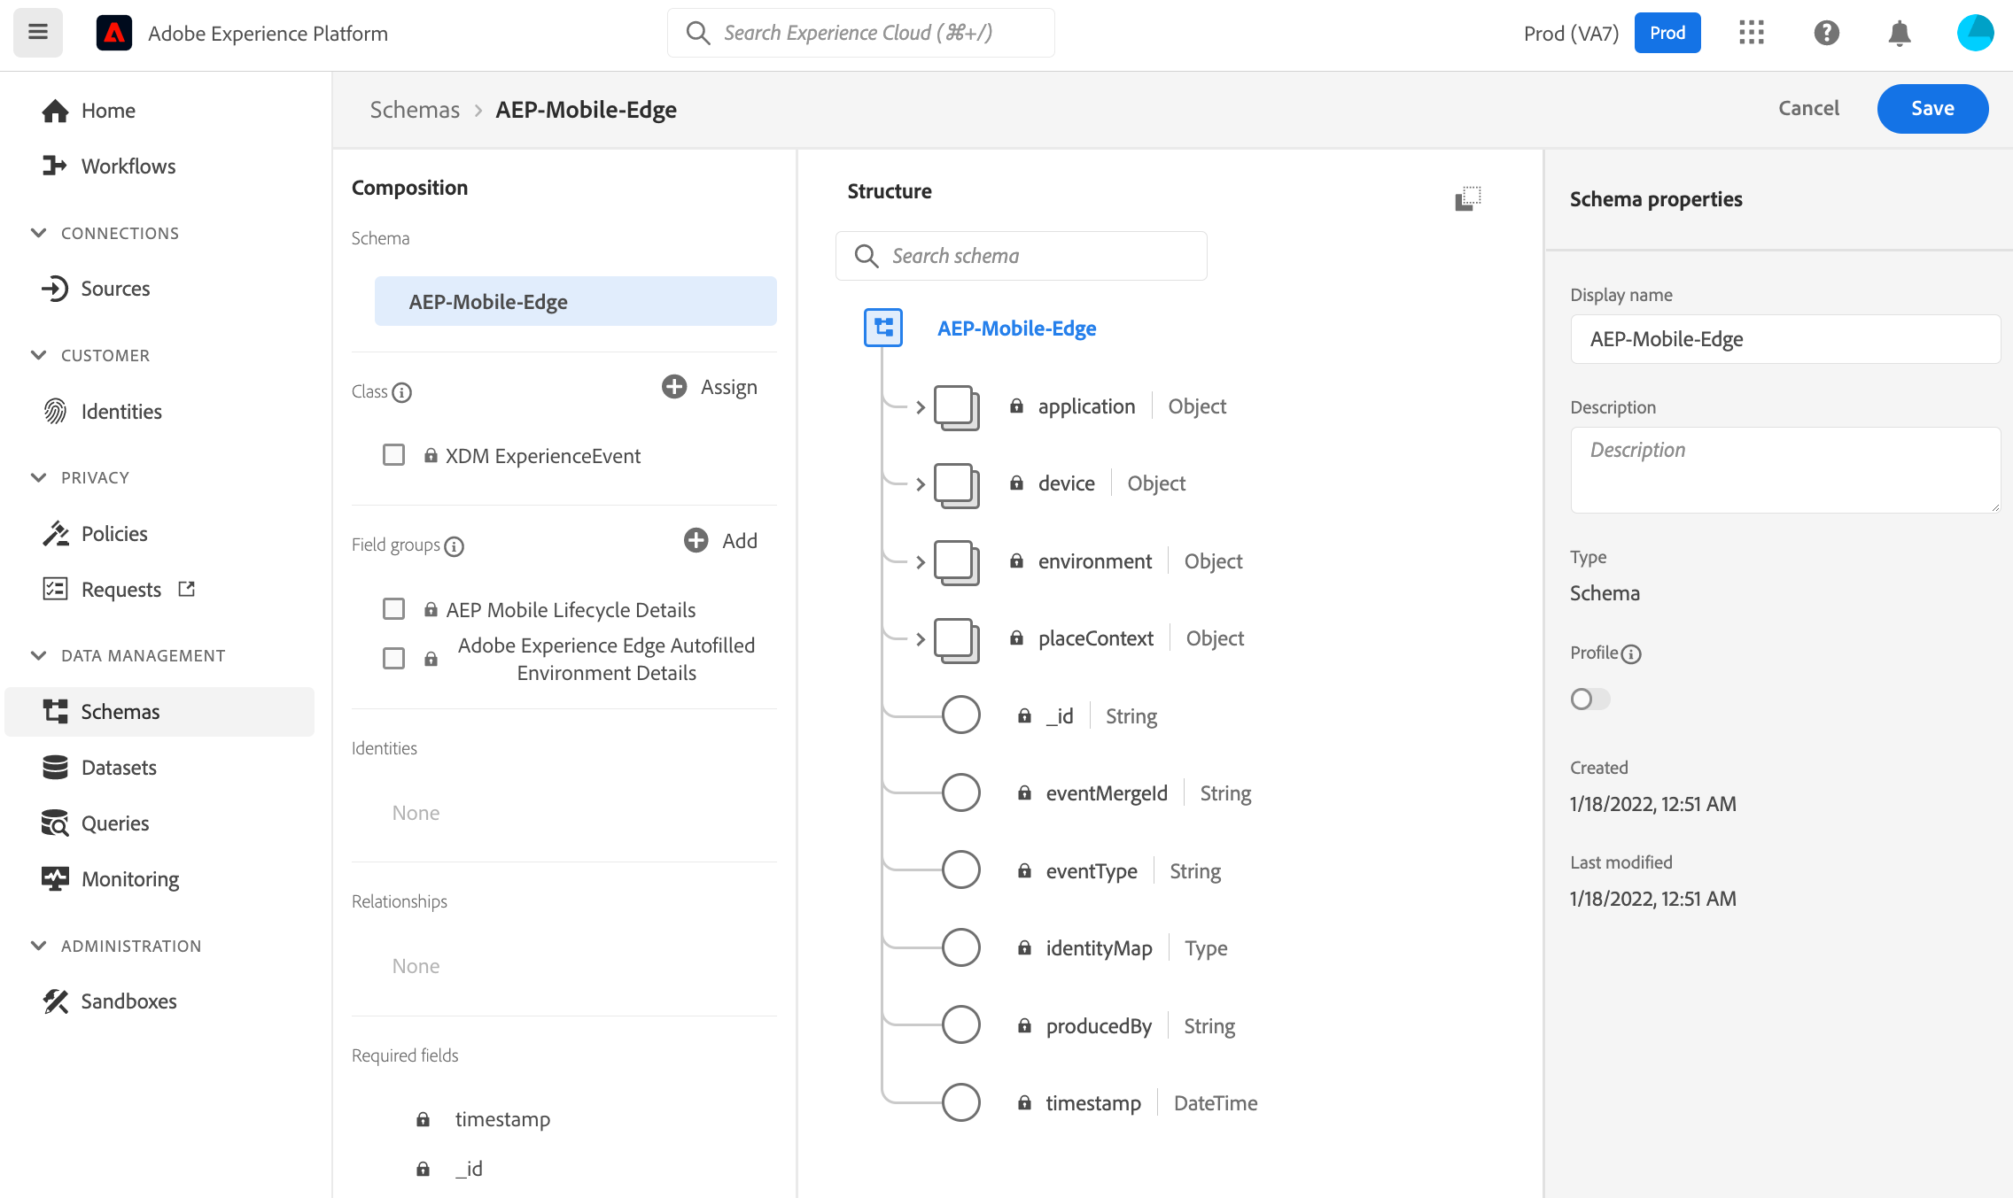Click the Description text area
Viewport: 2013px width, 1198px height.
[1784, 470]
